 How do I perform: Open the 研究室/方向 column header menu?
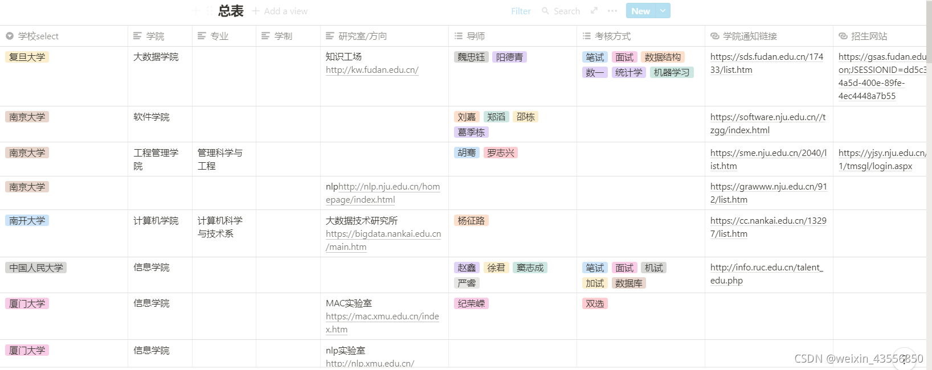click(385, 36)
